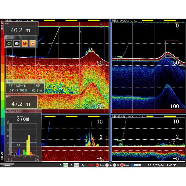The image size is (186, 186).
Task: Click the 37cm fish length value
Action: click(x=23, y=119)
